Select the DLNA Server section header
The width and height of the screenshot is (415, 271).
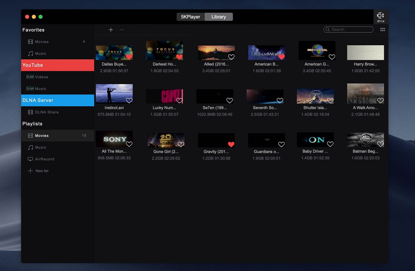pyautogui.click(x=57, y=100)
